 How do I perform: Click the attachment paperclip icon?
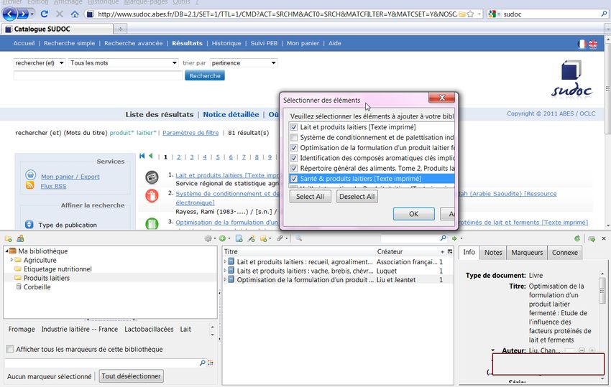point(281,238)
